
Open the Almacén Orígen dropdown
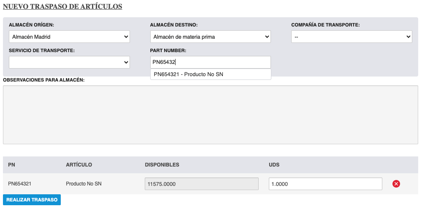pyautogui.click(x=69, y=37)
